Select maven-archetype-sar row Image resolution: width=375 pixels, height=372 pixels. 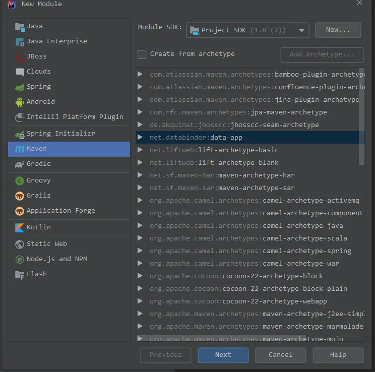(x=251, y=188)
